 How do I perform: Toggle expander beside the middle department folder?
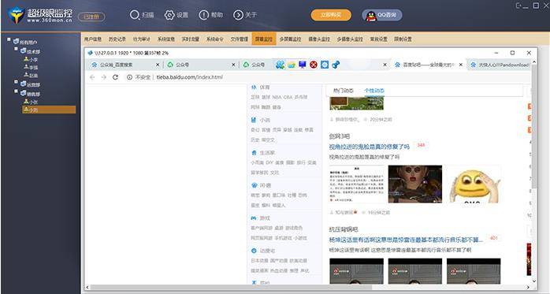point(16,82)
